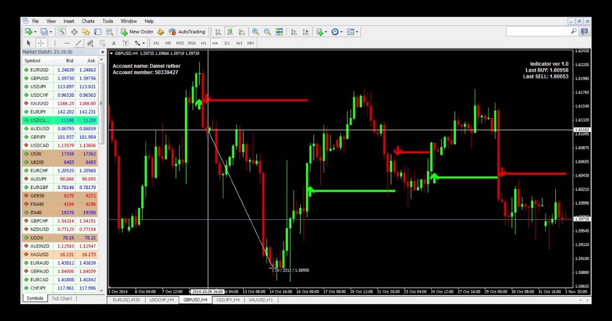
Task: Switch to EURUSD,M30 chart tab
Action: 127,300
